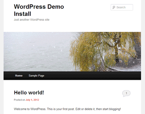
Task: Click the willow tree header image
Action: (x=72, y=52)
